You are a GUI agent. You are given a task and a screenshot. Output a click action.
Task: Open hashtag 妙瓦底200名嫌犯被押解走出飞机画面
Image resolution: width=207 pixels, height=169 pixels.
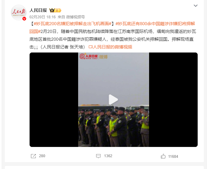(73, 24)
